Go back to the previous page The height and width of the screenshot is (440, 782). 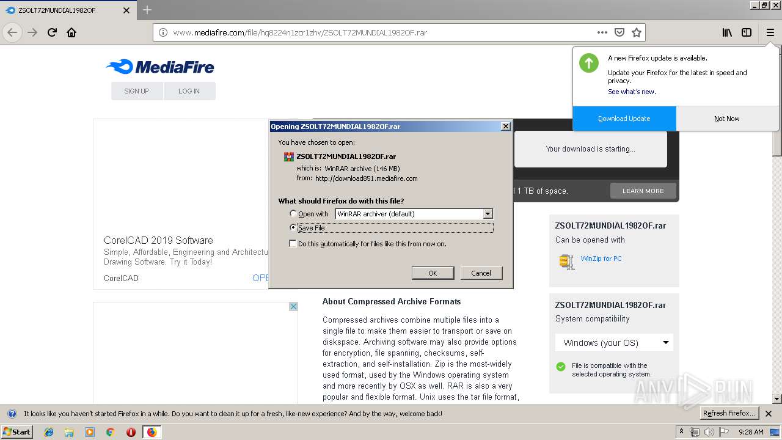pyautogui.click(x=12, y=32)
